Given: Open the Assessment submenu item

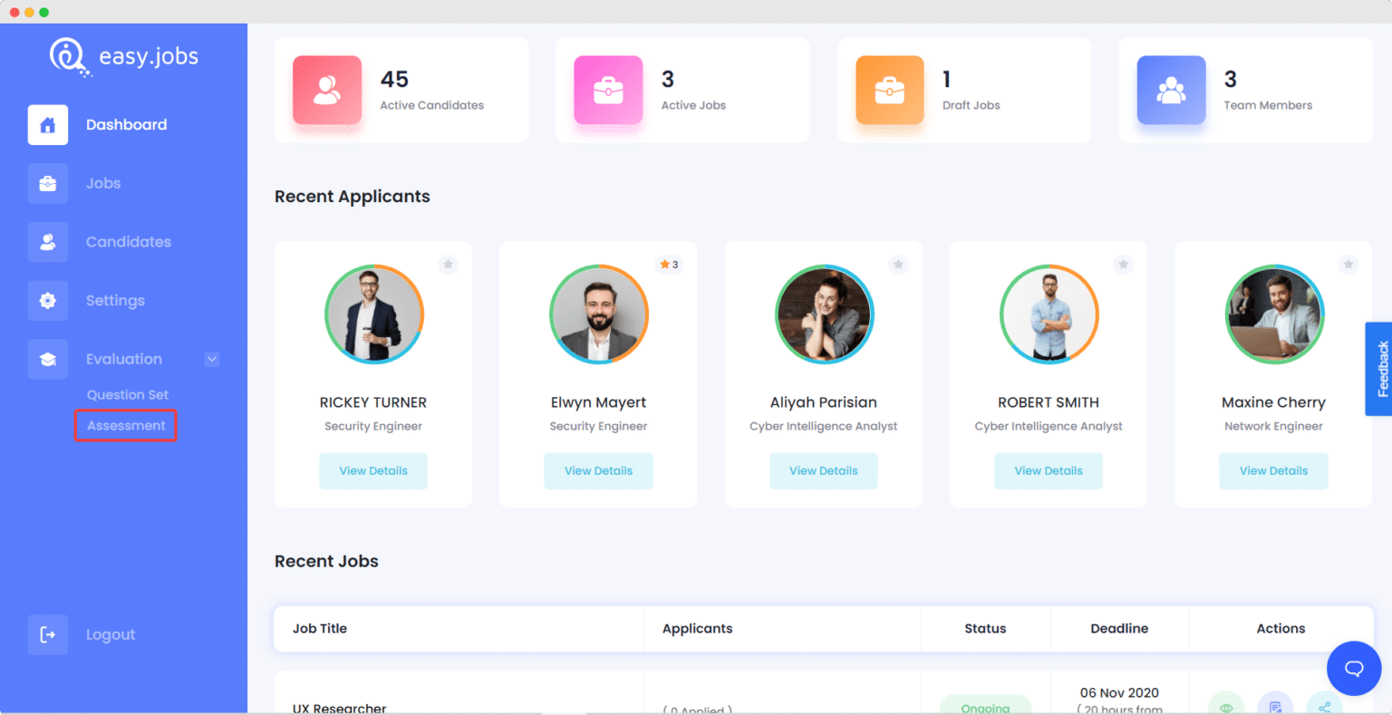Looking at the screenshot, I should [126, 426].
